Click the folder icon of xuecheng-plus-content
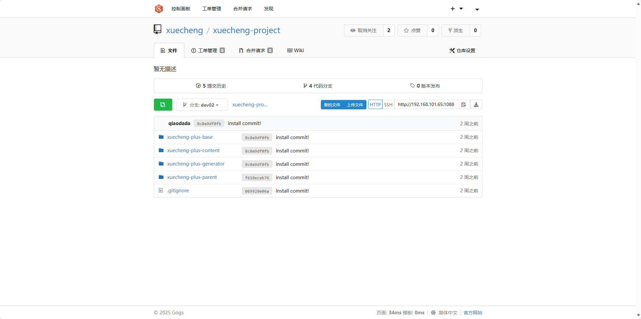 tap(161, 150)
